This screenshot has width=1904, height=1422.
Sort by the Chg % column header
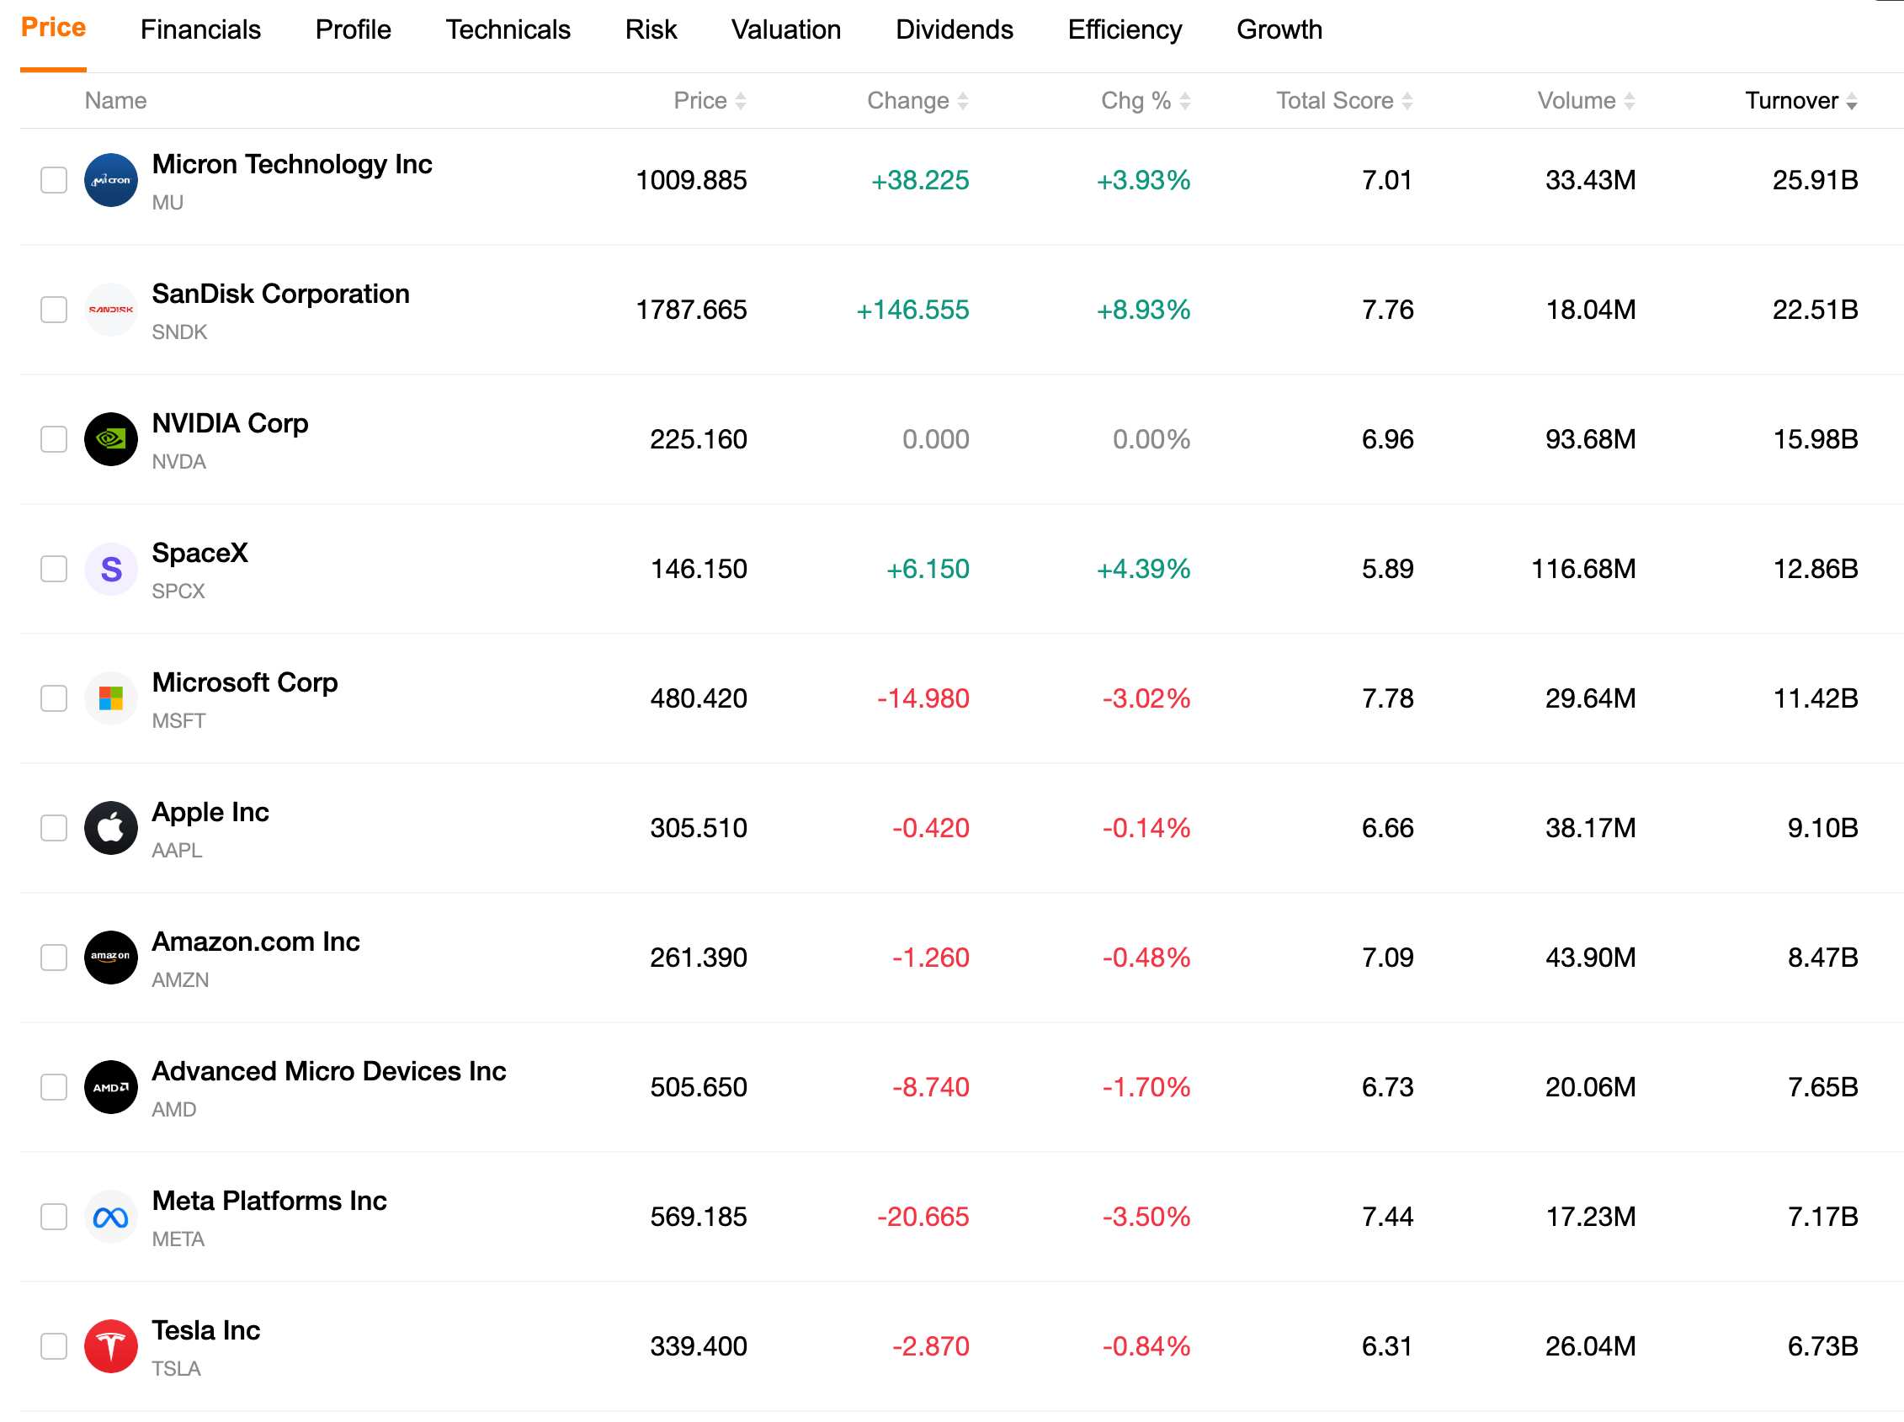click(x=1146, y=101)
